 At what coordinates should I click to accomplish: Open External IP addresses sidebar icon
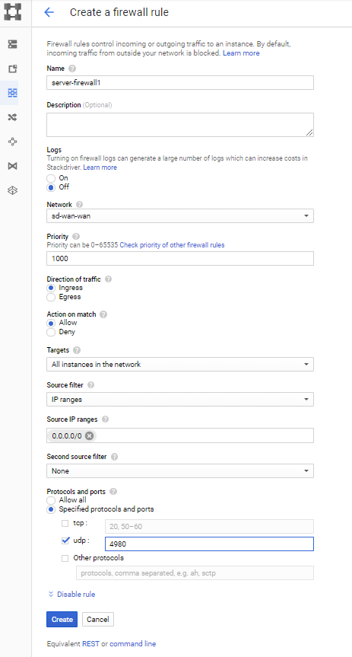tap(13, 69)
